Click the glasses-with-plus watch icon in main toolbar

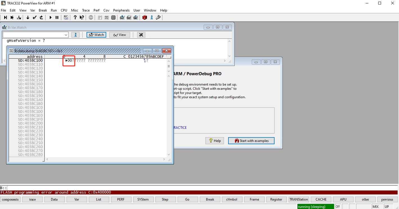point(122,17)
